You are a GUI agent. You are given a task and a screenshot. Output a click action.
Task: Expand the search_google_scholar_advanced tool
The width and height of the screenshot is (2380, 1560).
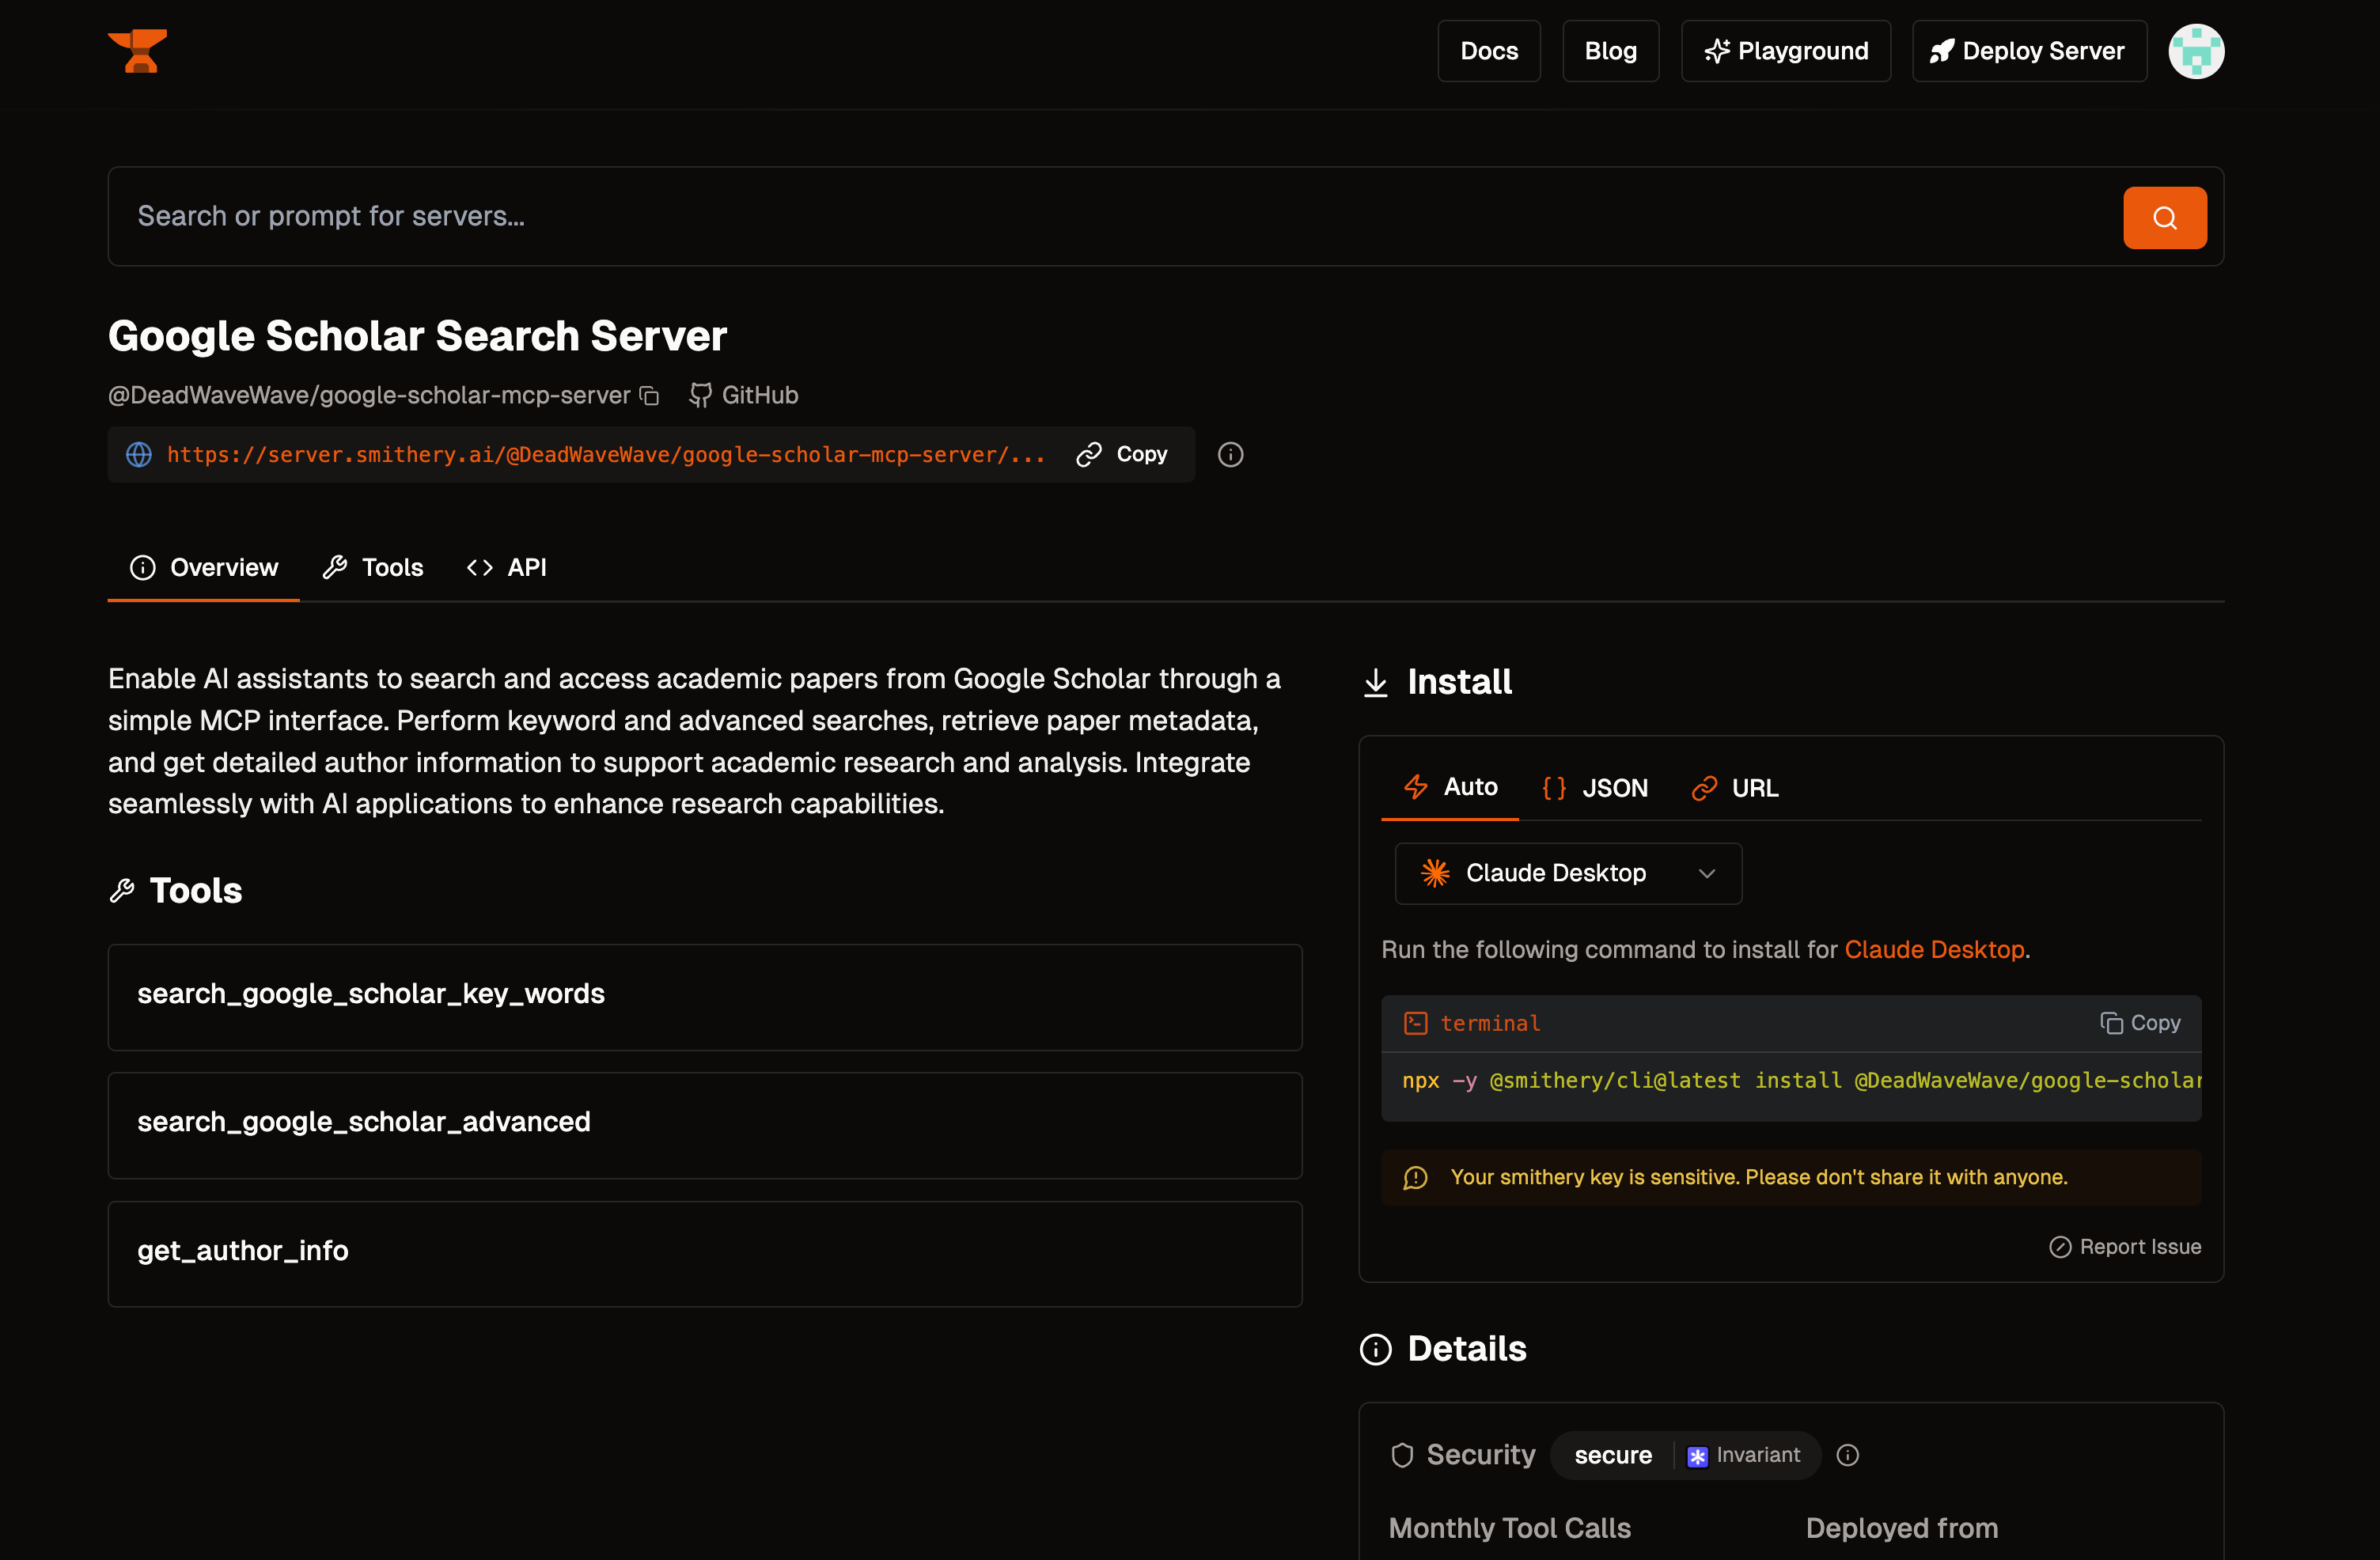(x=704, y=1123)
